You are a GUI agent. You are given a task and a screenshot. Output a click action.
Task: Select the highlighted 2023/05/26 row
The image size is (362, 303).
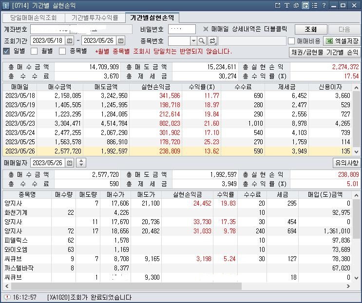point(177,151)
